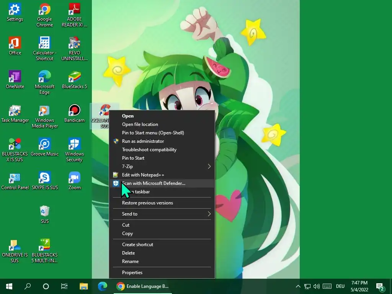This screenshot has height=294, width=392.
Task: Select the Bandicam desktop icon
Action: 74,114
